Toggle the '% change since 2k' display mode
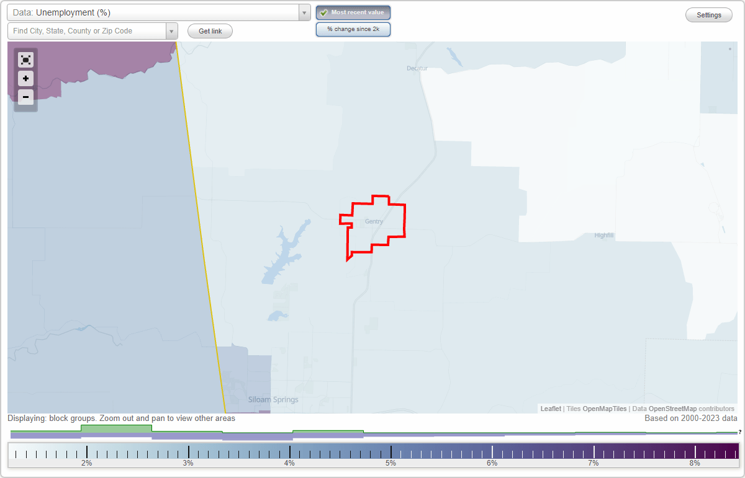The width and height of the screenshot is (745, 478). [353, 29]
